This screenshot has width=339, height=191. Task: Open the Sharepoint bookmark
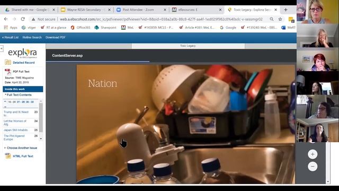point(105,28)
